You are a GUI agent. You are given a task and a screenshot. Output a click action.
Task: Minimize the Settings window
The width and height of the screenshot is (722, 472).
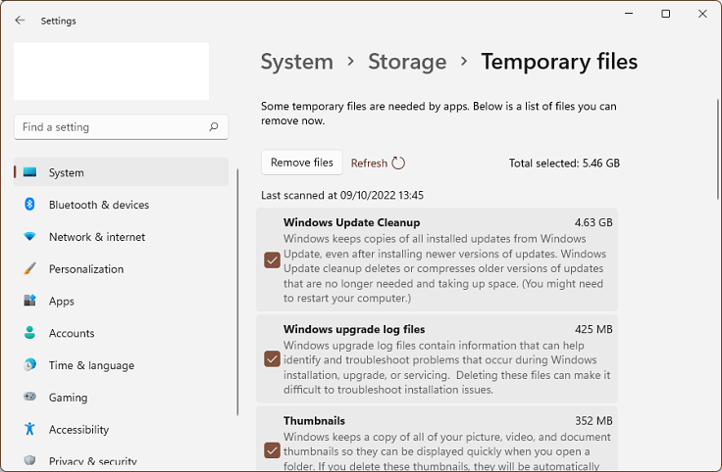tap(629, 14)
